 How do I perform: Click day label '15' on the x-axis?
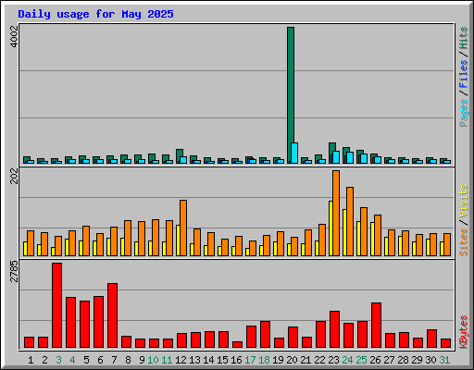[222, 360]
